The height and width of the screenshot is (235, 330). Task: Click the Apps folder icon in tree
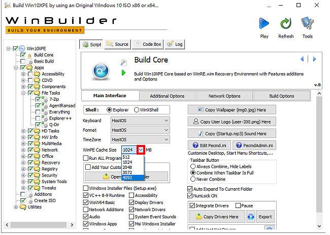click(x=29, y=68)
